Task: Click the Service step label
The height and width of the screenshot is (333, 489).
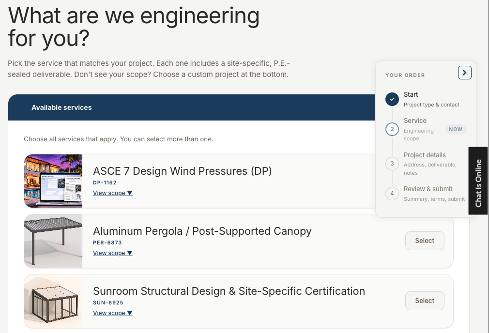Action: pos(415,121)
